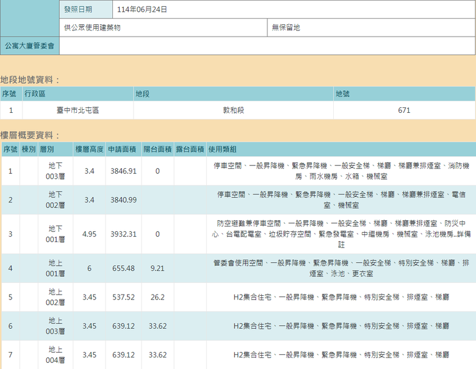
Task: Click the 公寓大廈管委會 label
Action: tap(29, 46)
